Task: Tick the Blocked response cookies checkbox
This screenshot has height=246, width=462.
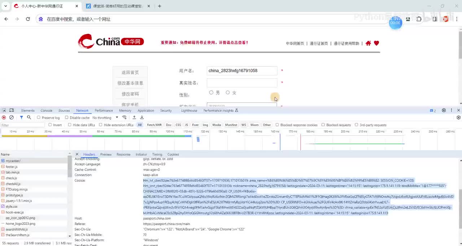Action: pos(277,125)
